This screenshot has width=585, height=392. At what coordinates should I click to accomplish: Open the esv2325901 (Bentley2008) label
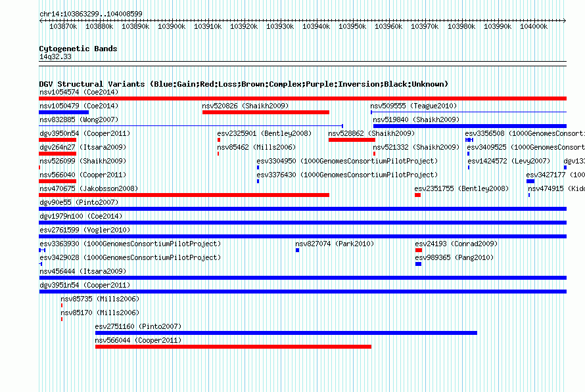click(x=264, y=133)
